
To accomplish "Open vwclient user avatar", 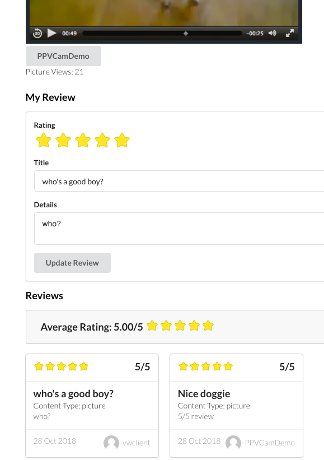I will pyautogui.click(x=111, y=443).
